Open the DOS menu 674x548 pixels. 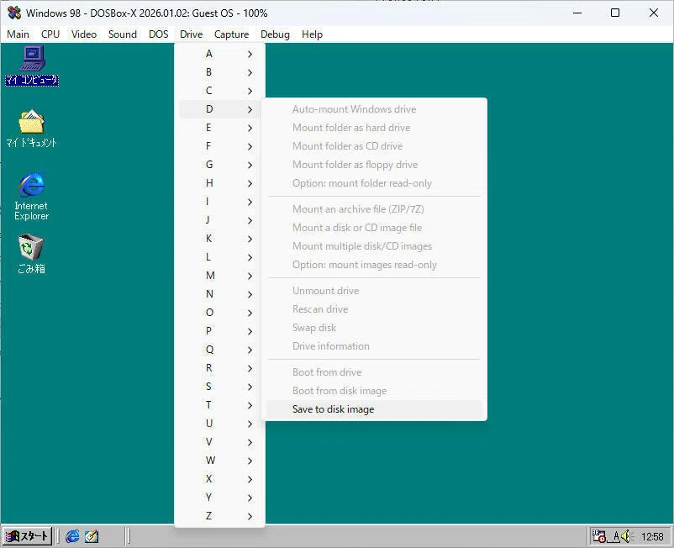click(159, 34)
